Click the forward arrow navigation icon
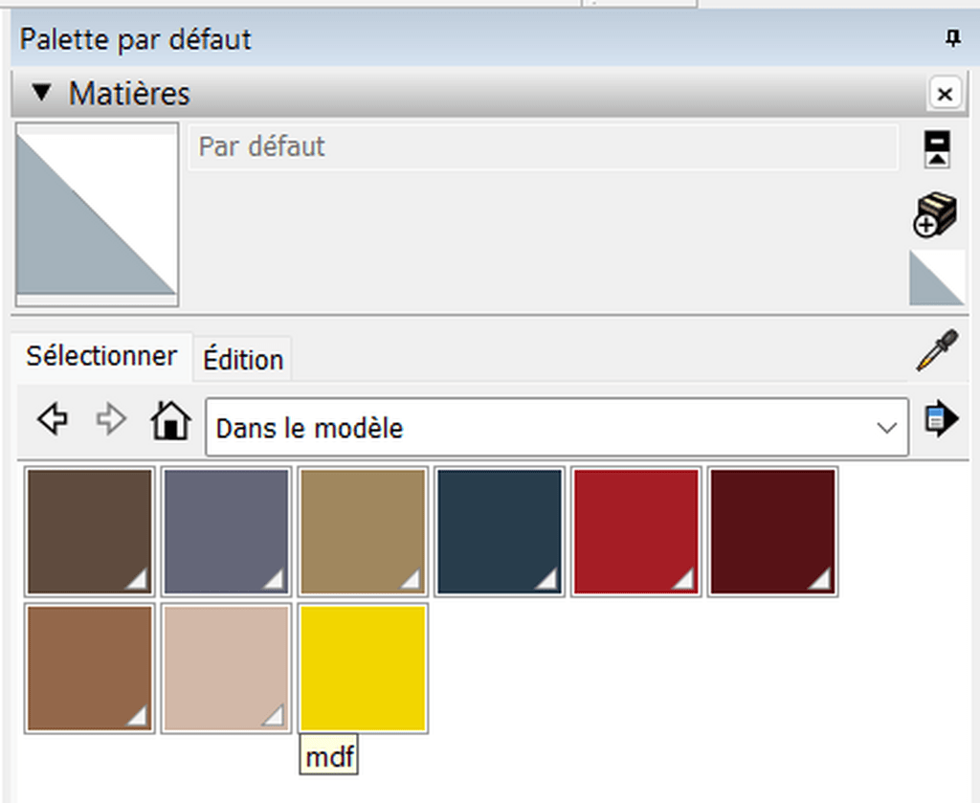 (x=112, y=421)
